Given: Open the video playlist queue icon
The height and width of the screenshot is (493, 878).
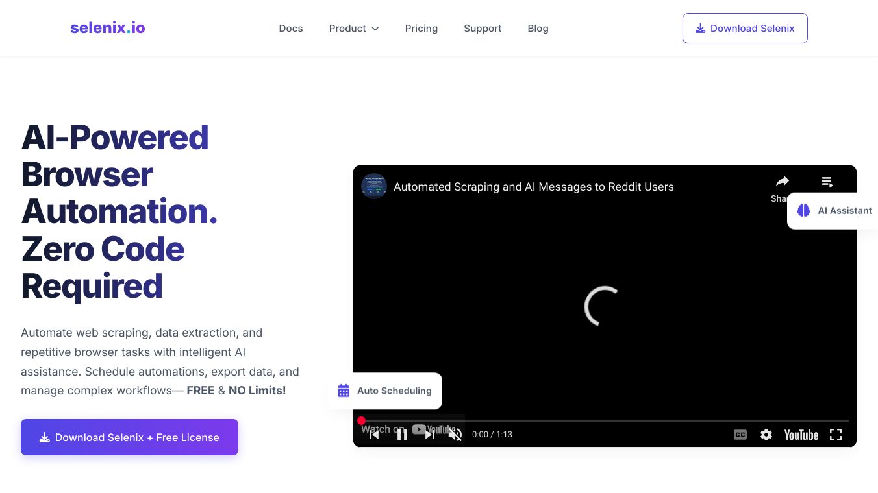Looking at the screenshot, I should [x=827, y=182].
